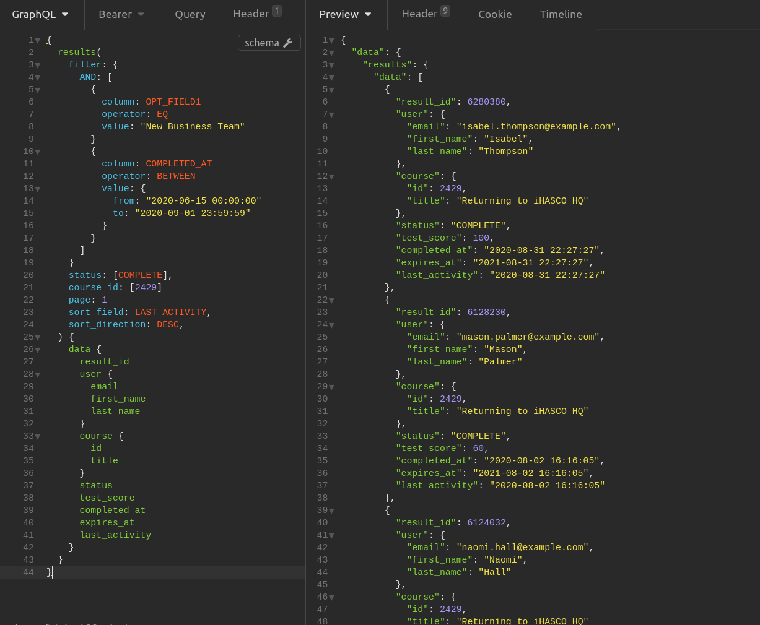Collapse the course block at query line 33
760x625 pixels.
coord(38,437)
